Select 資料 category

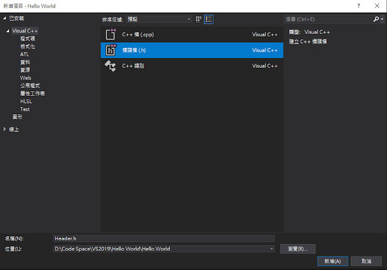25,62
